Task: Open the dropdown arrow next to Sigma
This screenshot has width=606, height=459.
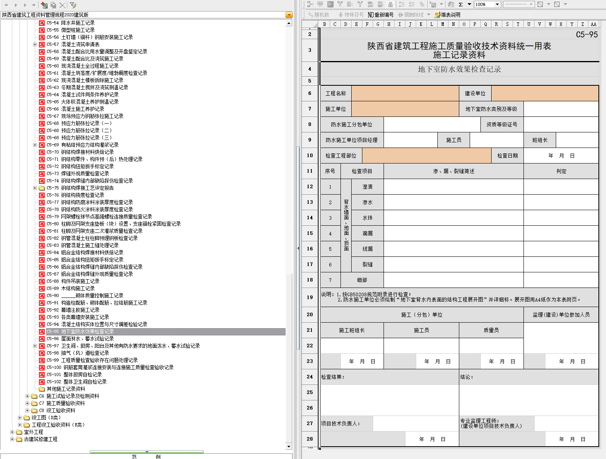Action: (469, 4)
